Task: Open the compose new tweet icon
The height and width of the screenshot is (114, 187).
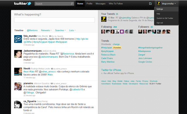Action: click(150, 4)
